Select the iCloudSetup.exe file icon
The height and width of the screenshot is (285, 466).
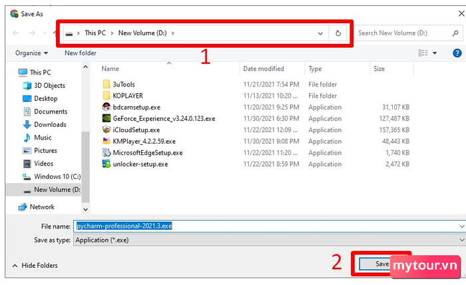coord(107,130)
